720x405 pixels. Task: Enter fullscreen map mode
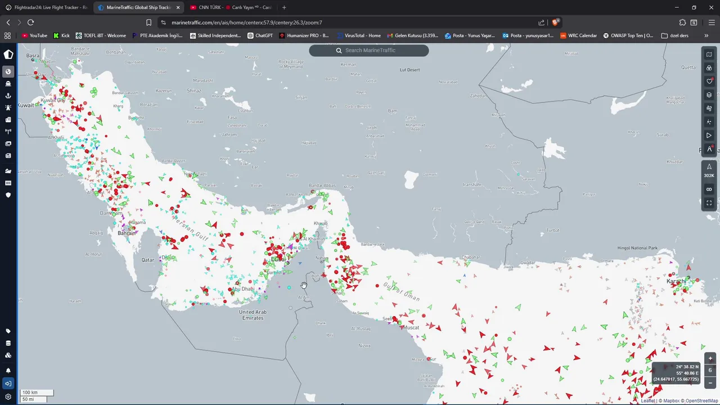(x=709, y=202)
